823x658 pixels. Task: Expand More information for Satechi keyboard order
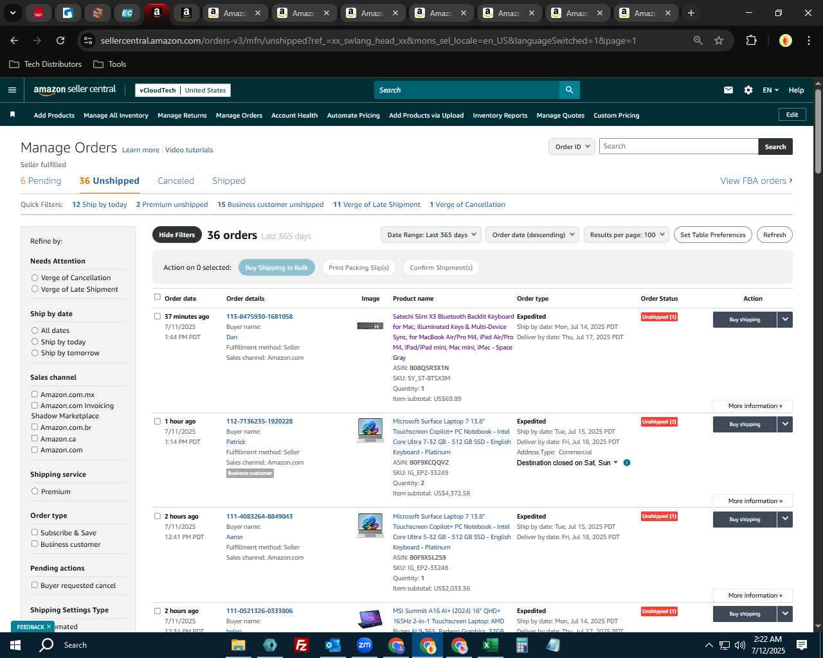click(753, 406)
